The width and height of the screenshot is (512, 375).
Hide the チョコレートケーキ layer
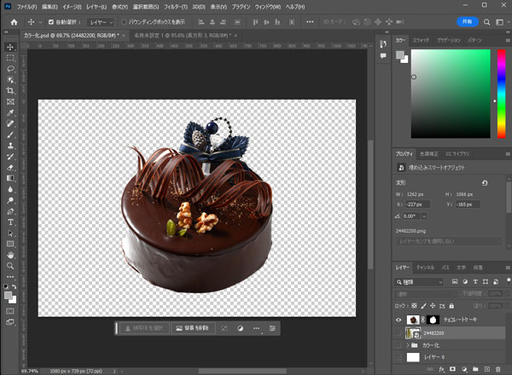(400, 318)
